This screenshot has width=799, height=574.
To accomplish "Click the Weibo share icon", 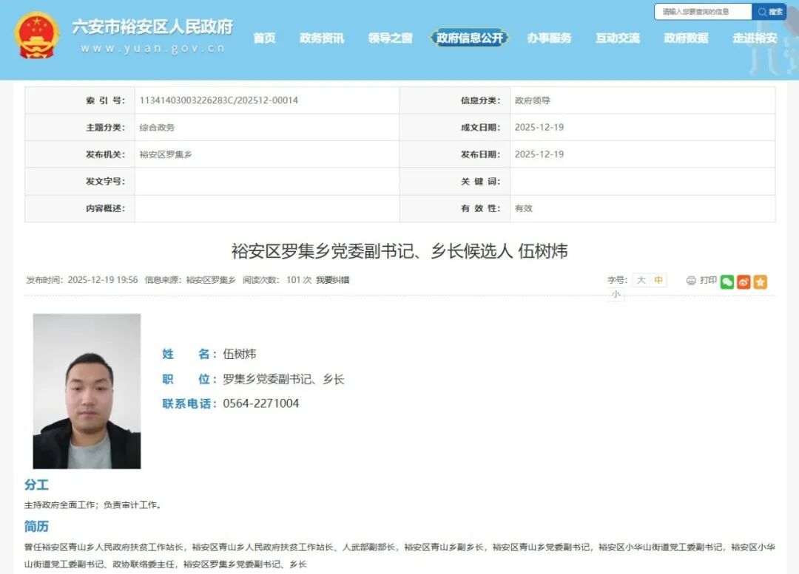I will pyautogui.click(x=744, y=281).
